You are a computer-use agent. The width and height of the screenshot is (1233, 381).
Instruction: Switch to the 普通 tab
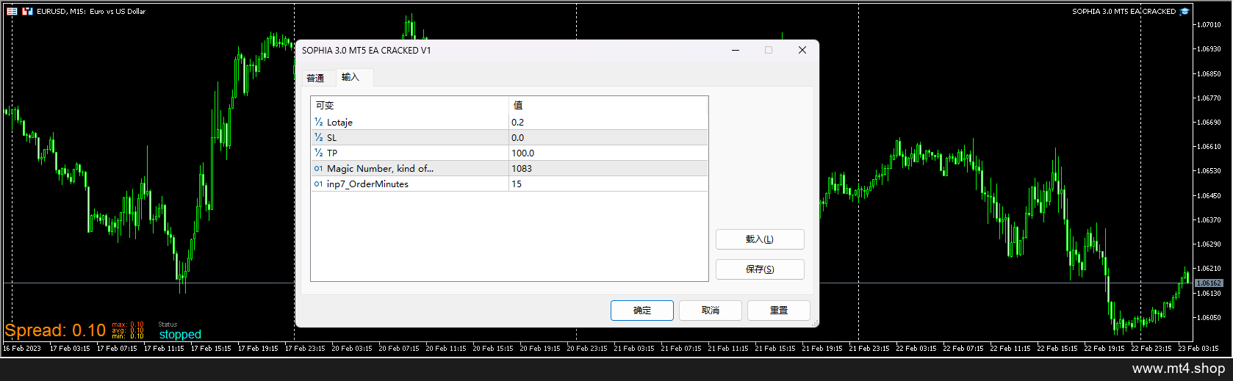pos(315,78)
